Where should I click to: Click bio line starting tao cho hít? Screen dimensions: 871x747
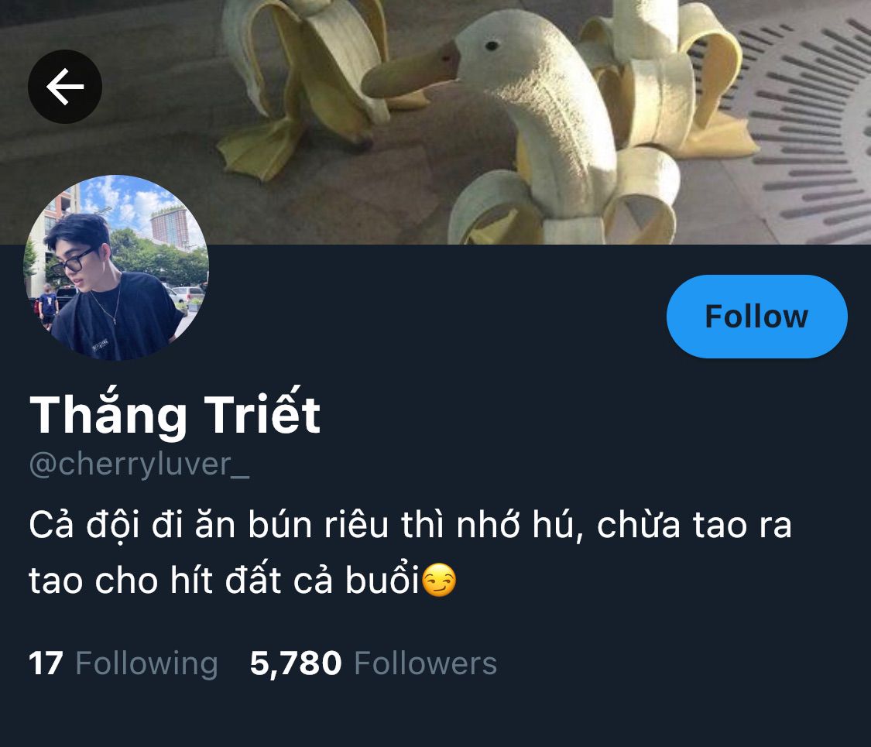point(243,580)
